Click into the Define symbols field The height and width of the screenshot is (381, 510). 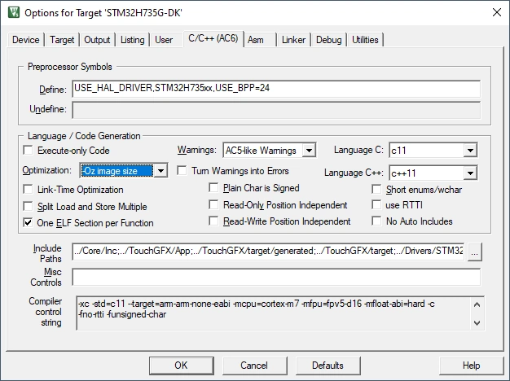pos(275,89)
